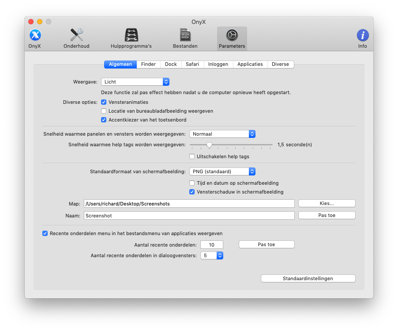Open the dialoogvensters recent items dropdown

pos(212,255)
